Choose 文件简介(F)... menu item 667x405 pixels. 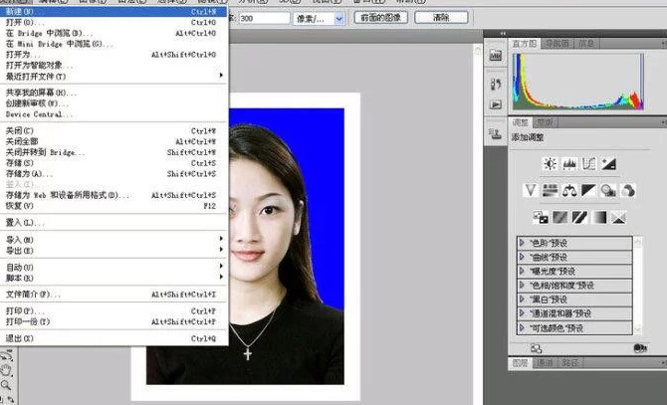pyautogui.click(x=114, y=295)
